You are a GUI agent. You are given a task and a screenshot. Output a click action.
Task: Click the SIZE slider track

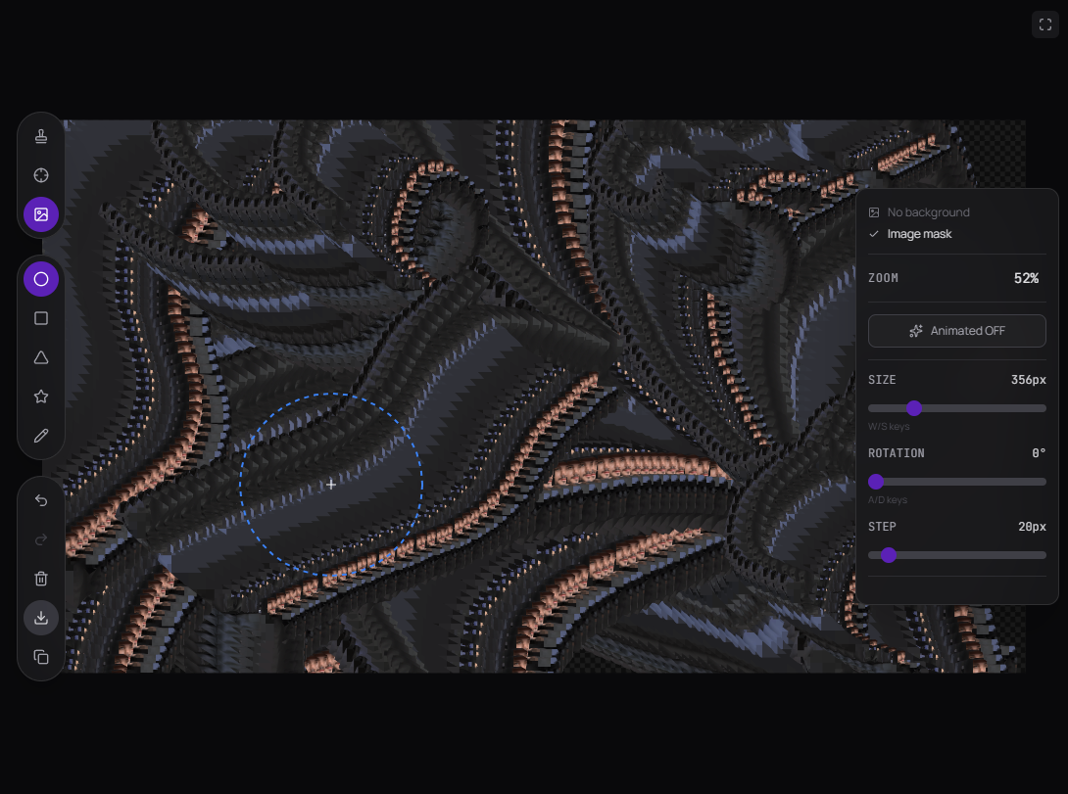980,408
